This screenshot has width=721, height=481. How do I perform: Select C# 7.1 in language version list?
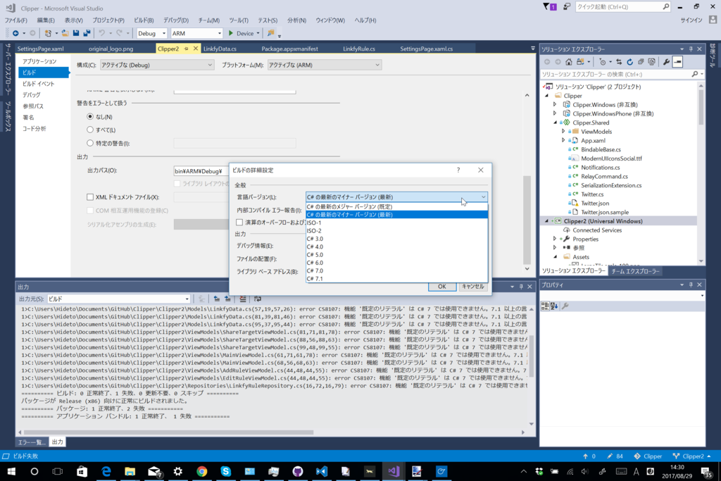coord(396,279)
